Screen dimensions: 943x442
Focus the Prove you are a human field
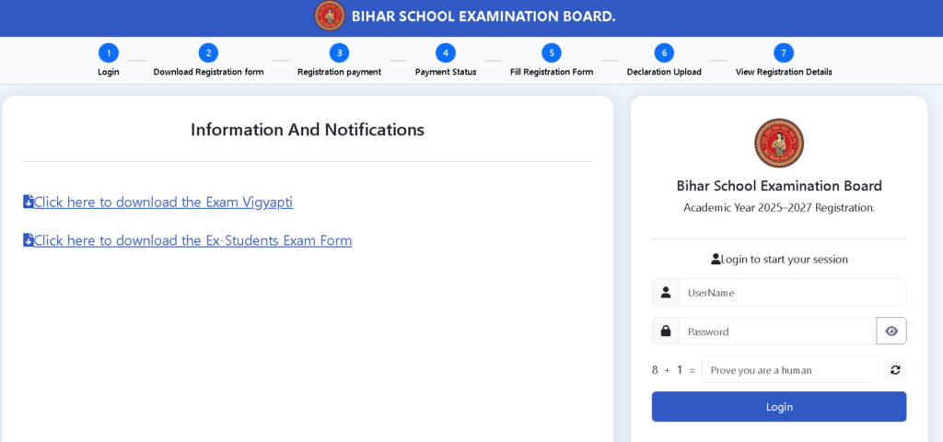click(x=790, y=370)
